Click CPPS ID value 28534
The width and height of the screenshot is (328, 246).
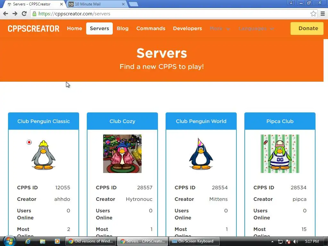click(299, 188)
